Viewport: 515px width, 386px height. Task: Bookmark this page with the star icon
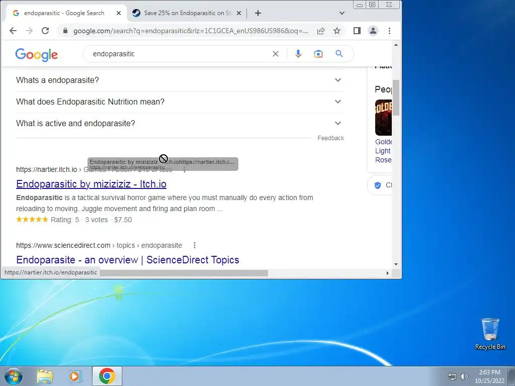[x=337, y=31]
